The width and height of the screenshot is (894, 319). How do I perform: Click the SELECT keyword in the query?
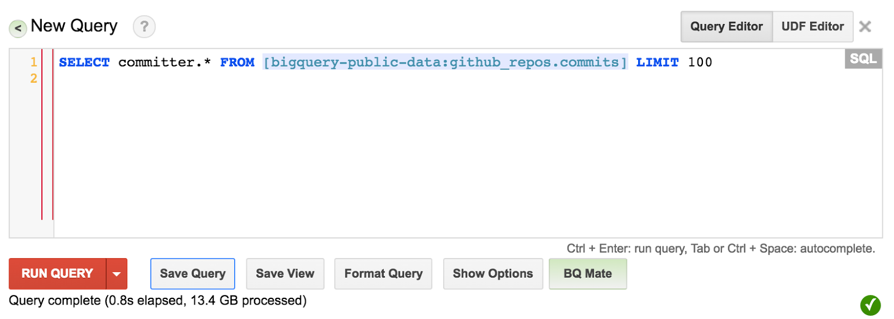pyautogui.click(x=84, y=62)
